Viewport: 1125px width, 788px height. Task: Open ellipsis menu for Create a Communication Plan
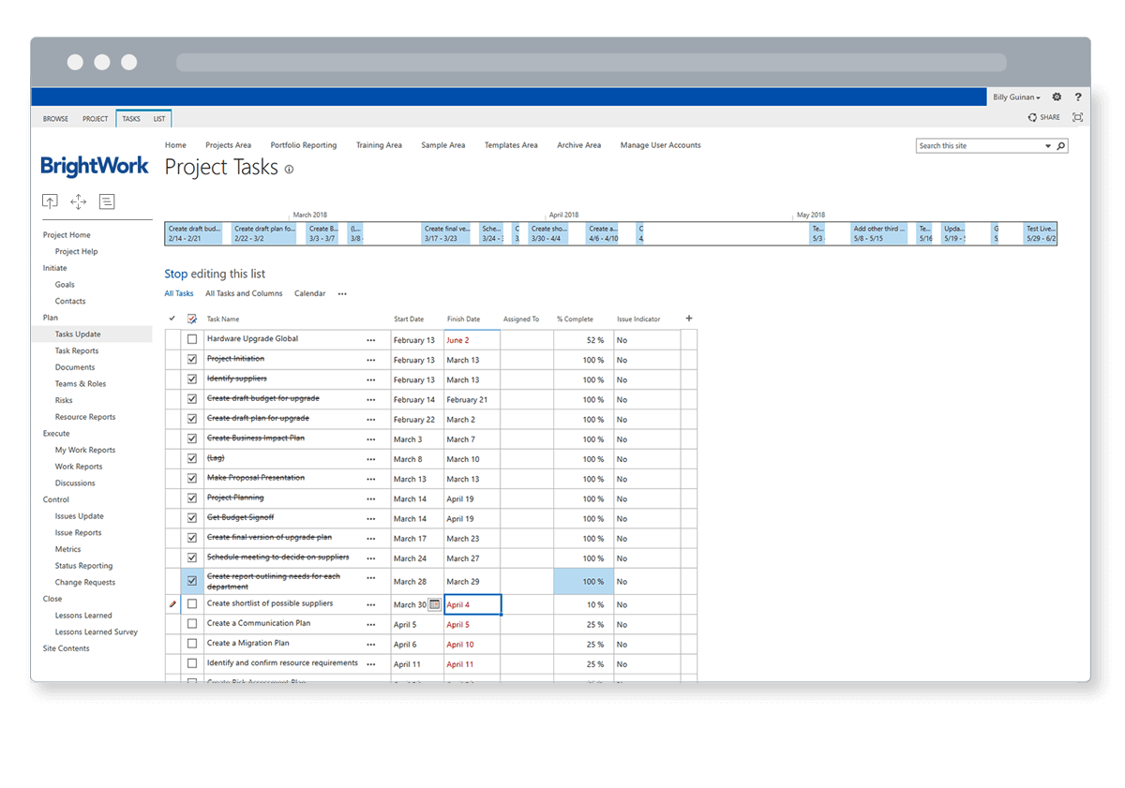click(370, 624)
